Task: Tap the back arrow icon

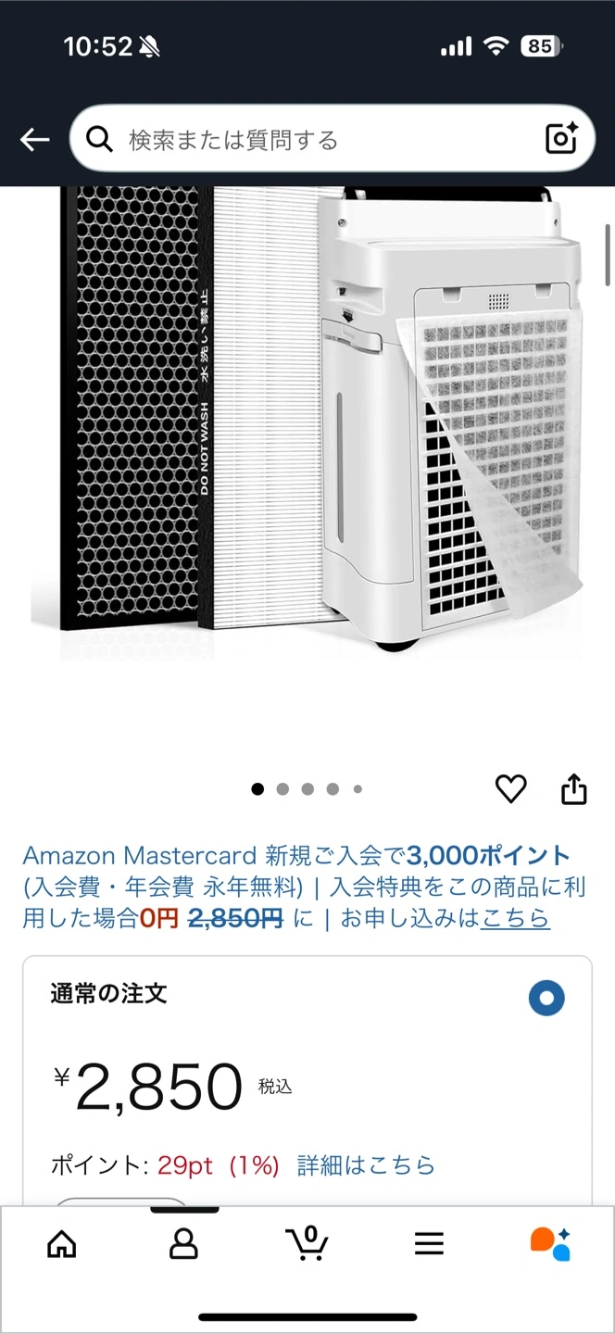Action: coord(34,140)
